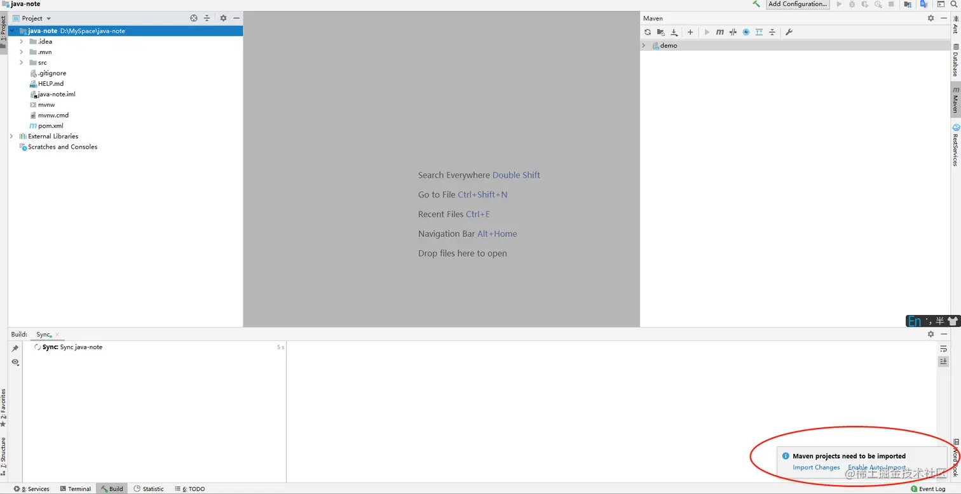The width and height of the screenshot is (961, 494).
Task: Click the Download Sources icon in Maven toolbar
Action: coord(674,32)
